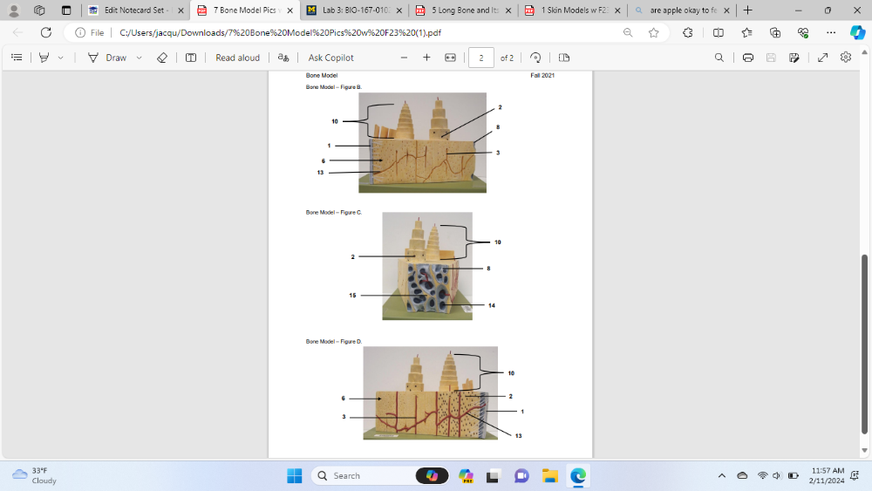Expand the Draw tool options dropdown
The image size is (872, 491).
click(139, 58)
